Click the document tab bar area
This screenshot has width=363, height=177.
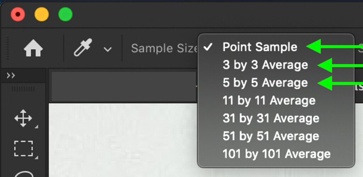(x=124, y=87)
